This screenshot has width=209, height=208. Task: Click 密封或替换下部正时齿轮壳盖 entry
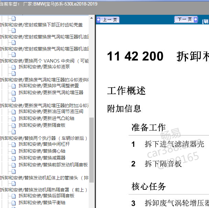click(41, 25)
